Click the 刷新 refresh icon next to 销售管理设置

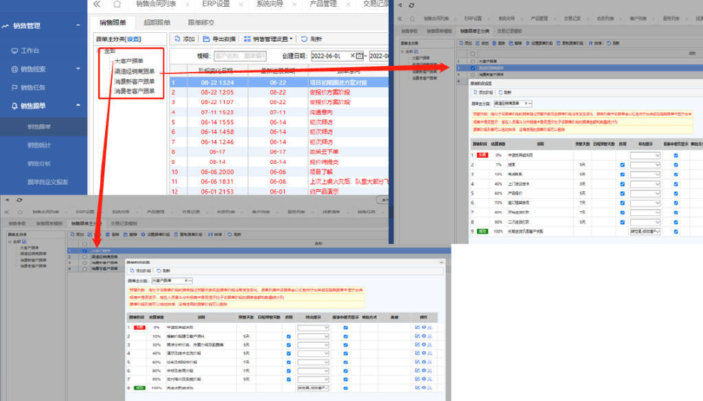click(303, 39)
